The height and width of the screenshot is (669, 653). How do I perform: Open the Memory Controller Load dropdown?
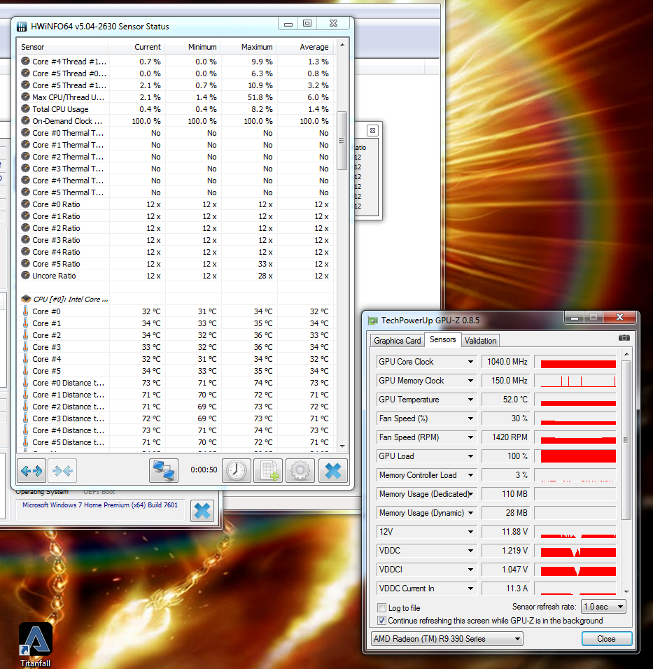470,475
